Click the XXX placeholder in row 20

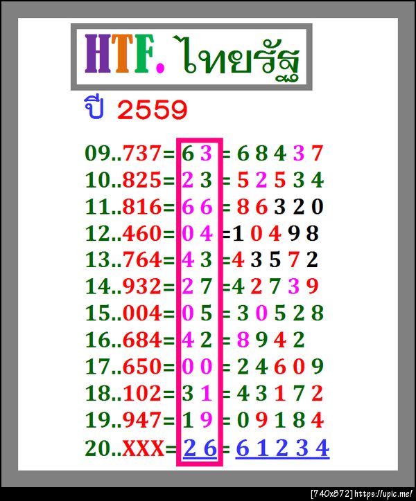click(144, 448)
